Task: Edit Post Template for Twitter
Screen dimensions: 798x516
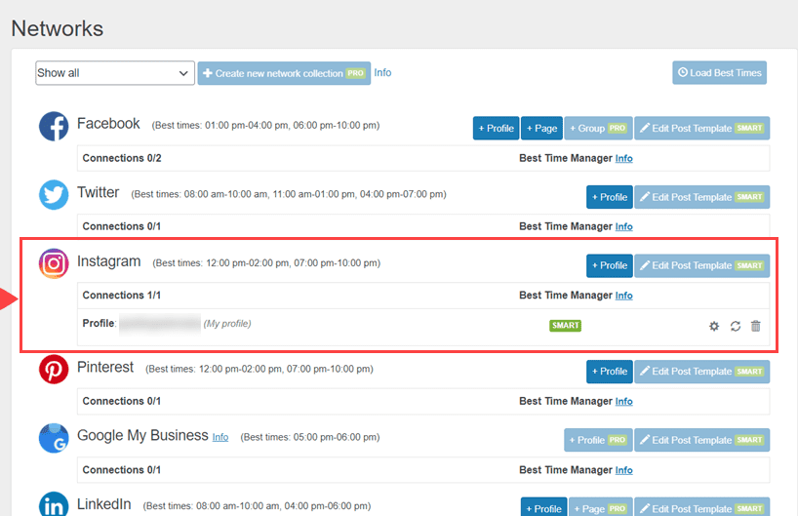Action: [x=701, y=197]
